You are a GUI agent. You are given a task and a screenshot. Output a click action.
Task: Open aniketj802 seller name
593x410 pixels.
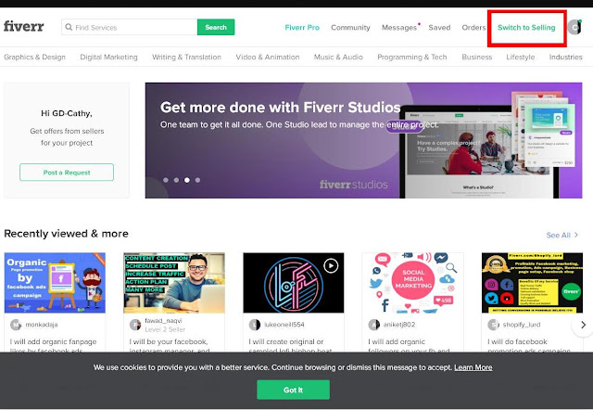coord(399,325)
